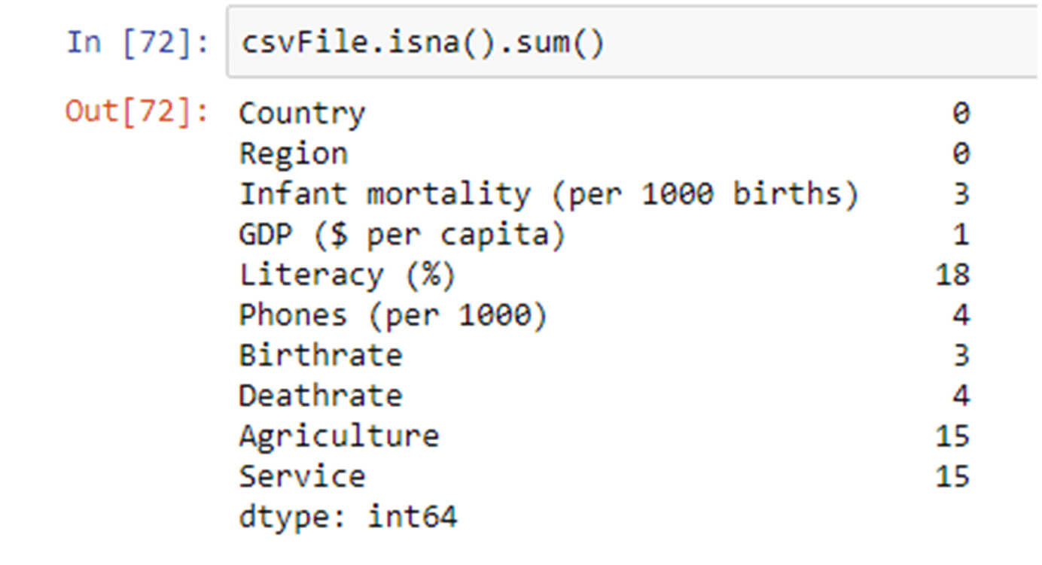Click the Out[72] output prompt
This screenshot has height=565, width=1042.
coord(136,112)
